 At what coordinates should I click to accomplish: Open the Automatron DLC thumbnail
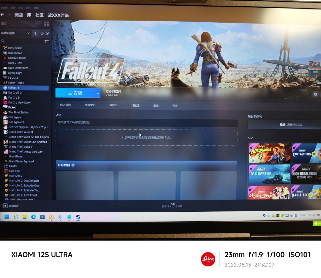click(x=270, y=153)
